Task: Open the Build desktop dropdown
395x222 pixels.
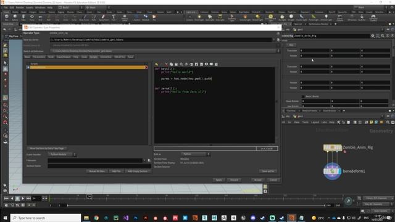Action: coord(70,7)
